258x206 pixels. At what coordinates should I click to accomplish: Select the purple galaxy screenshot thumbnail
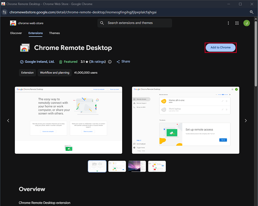(x=137, y=167)
